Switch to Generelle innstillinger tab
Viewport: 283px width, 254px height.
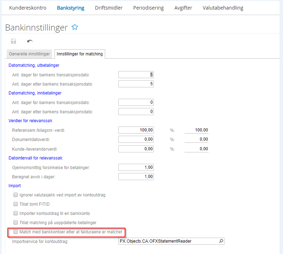[29, 54]
